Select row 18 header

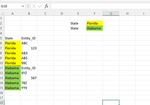point(2,103)
